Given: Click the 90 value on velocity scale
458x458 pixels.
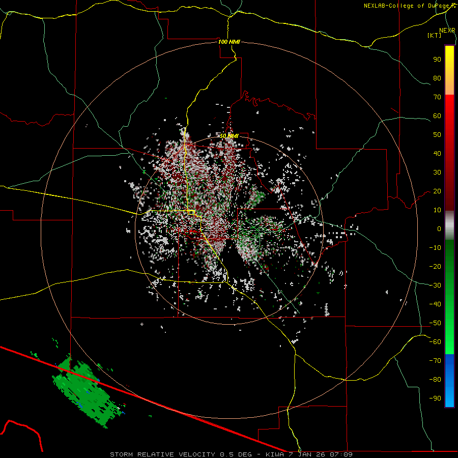Looking at the screenshot, I should coord(437,60).
